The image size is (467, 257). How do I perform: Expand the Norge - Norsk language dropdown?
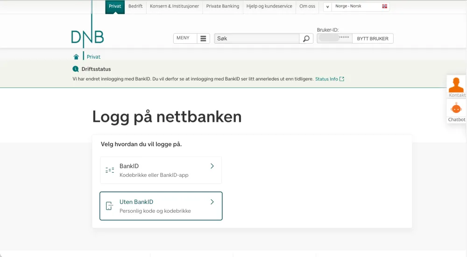point(327,7)
